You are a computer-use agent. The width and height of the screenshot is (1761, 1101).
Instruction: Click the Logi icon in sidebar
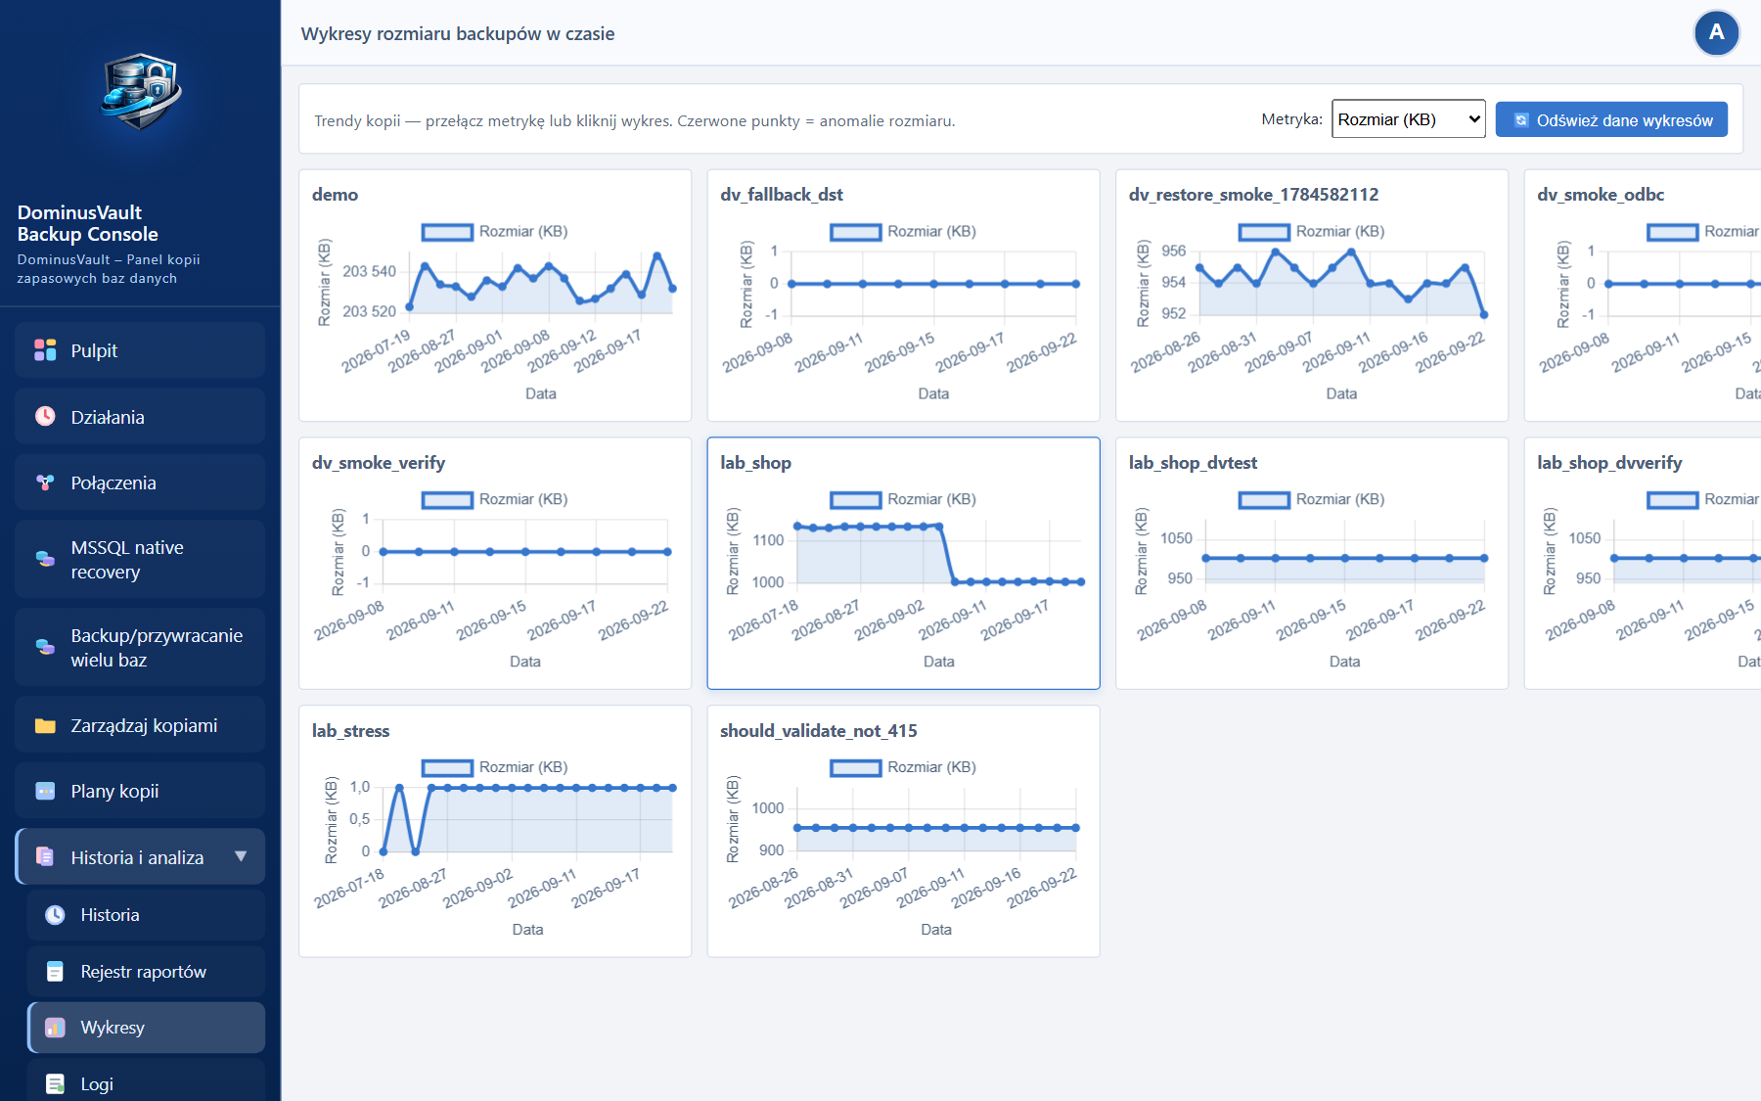56,1084
